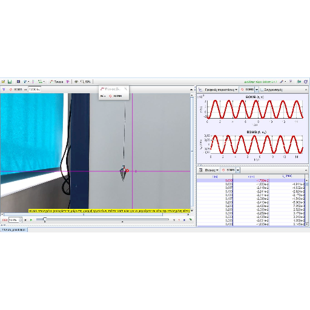Click the yellow hint message bar
The image size is (310, 310).
tap(109, 211)
